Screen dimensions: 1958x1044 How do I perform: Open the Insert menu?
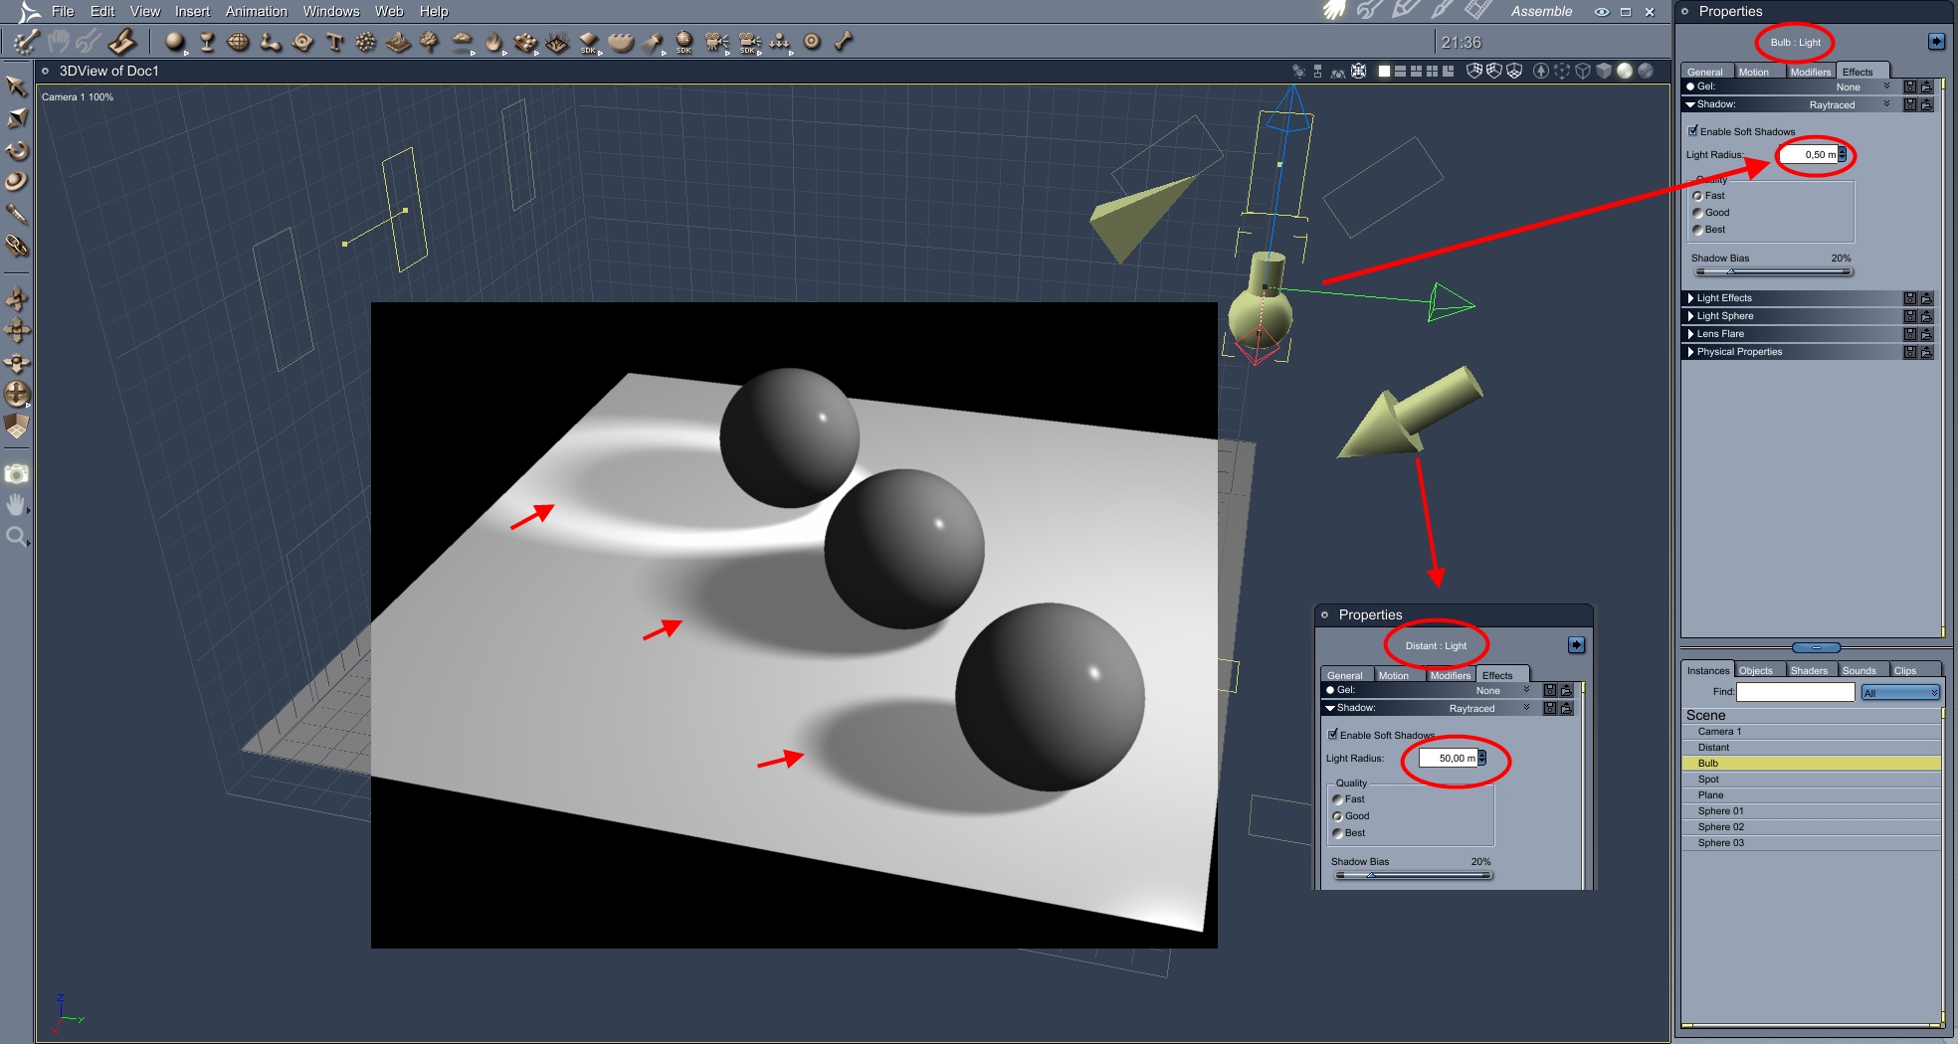192,11
